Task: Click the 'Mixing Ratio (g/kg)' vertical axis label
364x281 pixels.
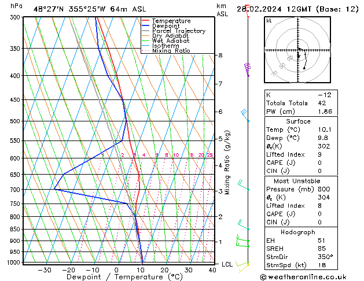Action: (x=227, y=162)
